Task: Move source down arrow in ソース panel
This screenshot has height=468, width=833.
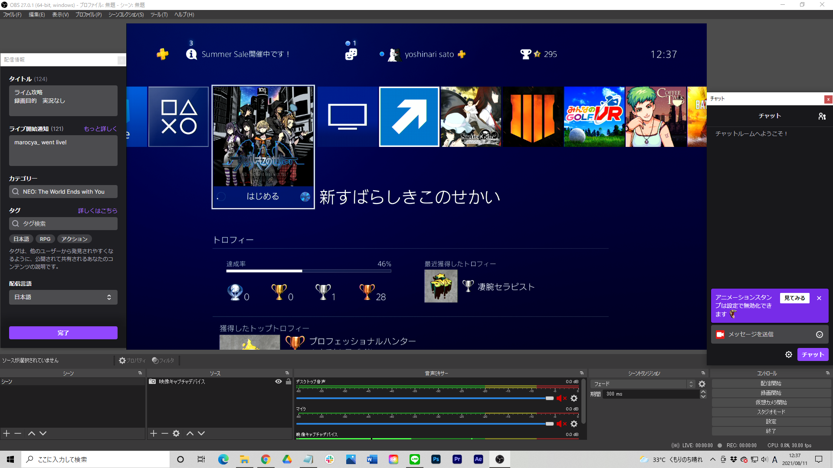Action: [x=201, y=433]
